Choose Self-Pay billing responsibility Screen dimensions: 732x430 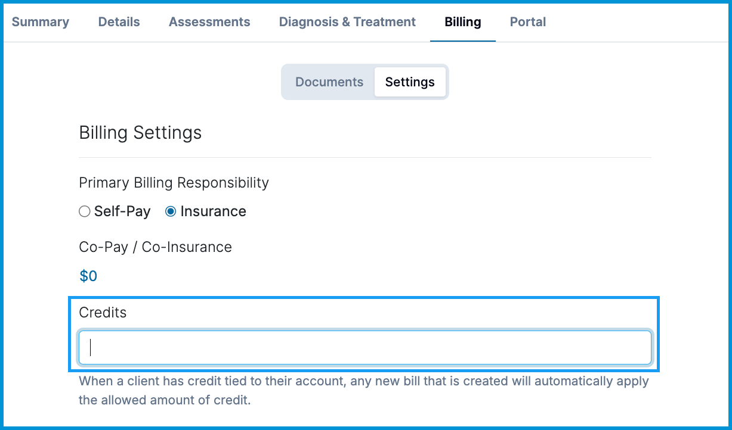(85, 211)
